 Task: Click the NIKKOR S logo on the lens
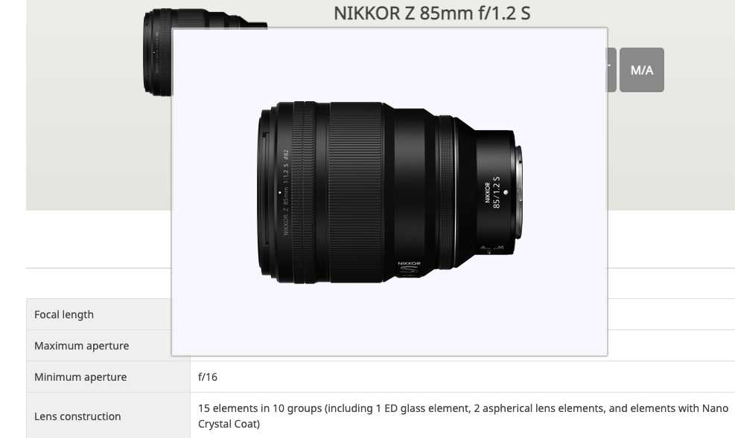pyautogui.click(x=410, y=269)
